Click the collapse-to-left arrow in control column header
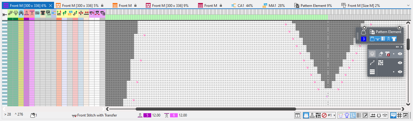This screenshot has width=413, height=121. point(5,14)
